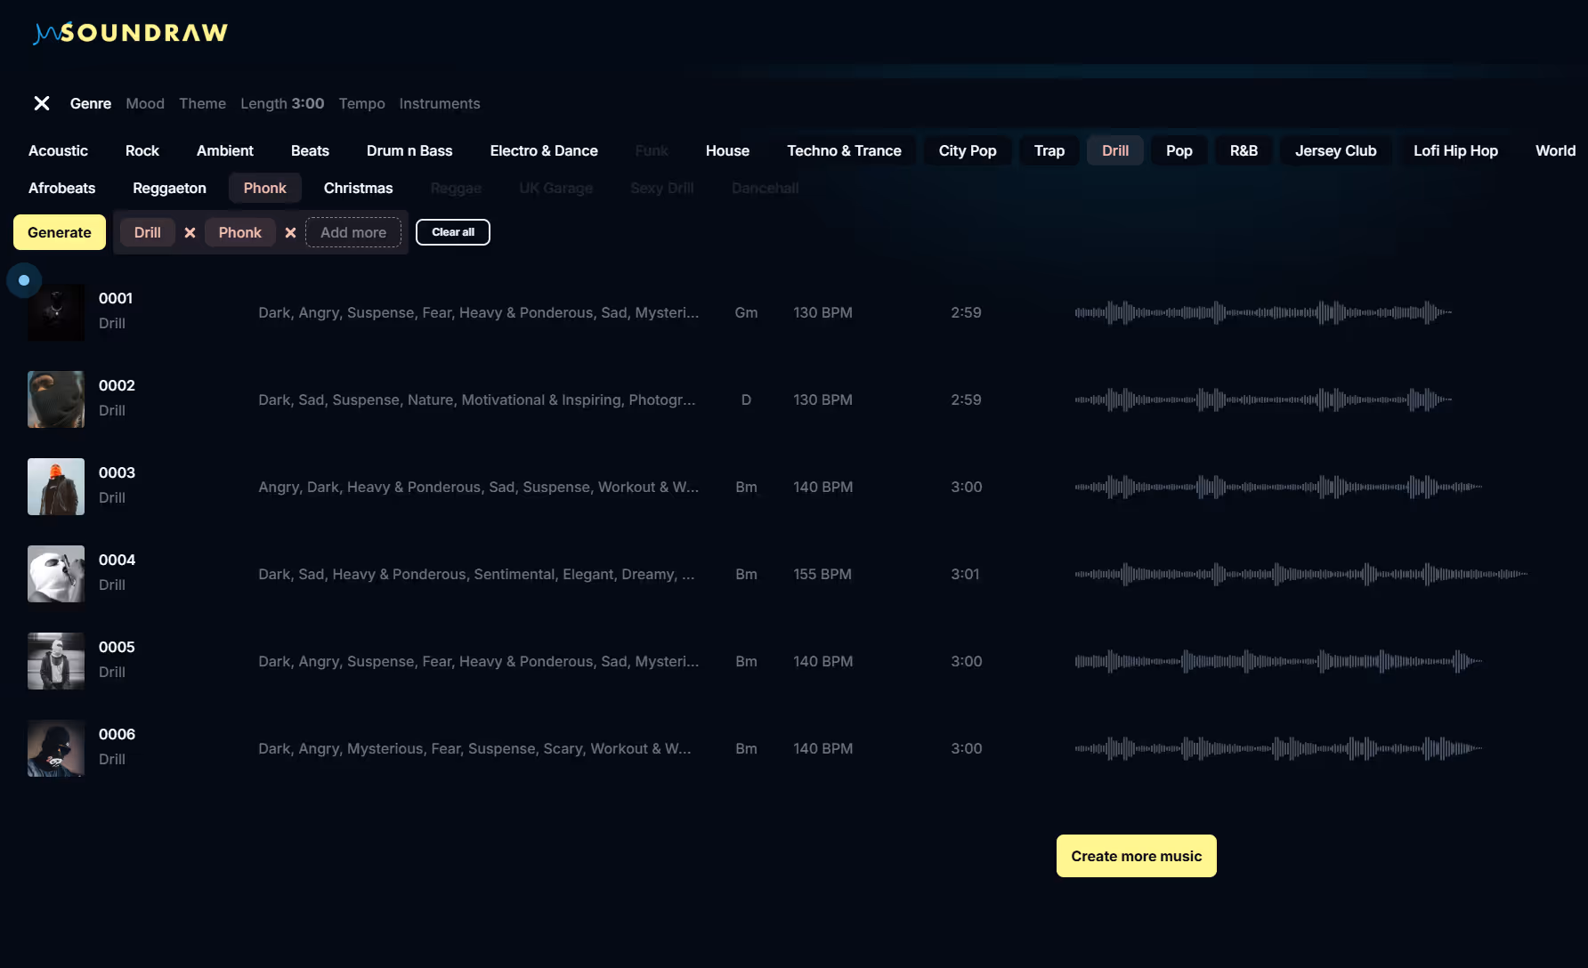
Task: Play track 0002 via its thumbnail
Action: point(56,399)
